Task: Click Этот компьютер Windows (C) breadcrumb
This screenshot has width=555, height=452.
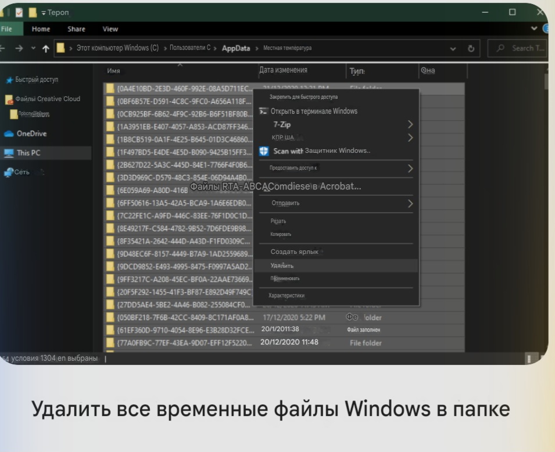Action: (x=117, y=48)
